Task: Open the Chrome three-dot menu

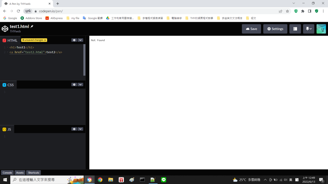Action: tap(323, 11)
